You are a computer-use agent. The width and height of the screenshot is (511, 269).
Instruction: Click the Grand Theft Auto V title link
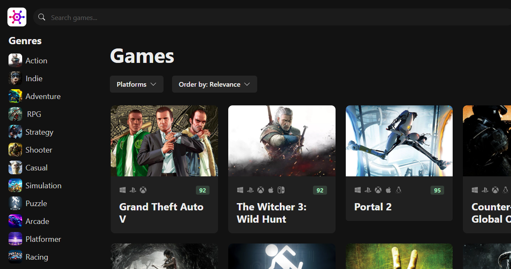point(161,213)
